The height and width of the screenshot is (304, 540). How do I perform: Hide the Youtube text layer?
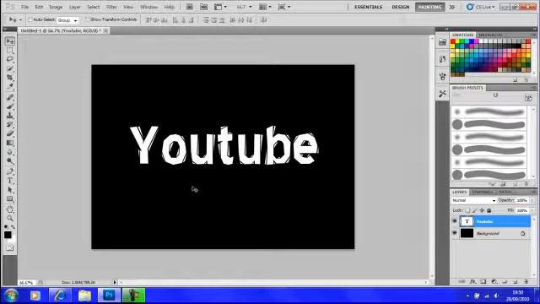(455, 221)
